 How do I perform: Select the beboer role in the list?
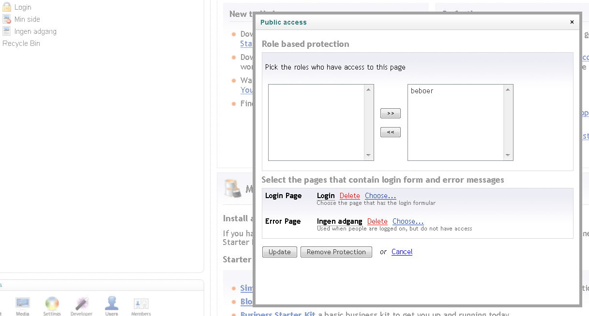coord(422,91)
